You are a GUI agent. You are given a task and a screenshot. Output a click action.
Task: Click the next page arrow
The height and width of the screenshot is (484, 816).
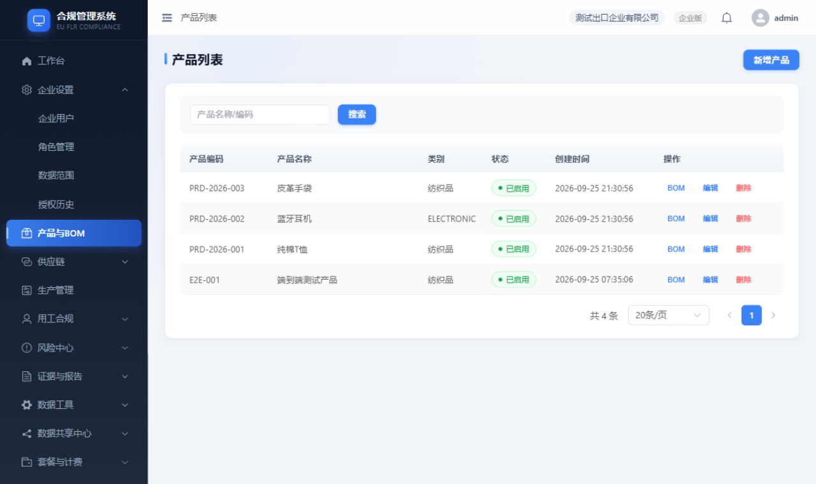tap(773, 315)
